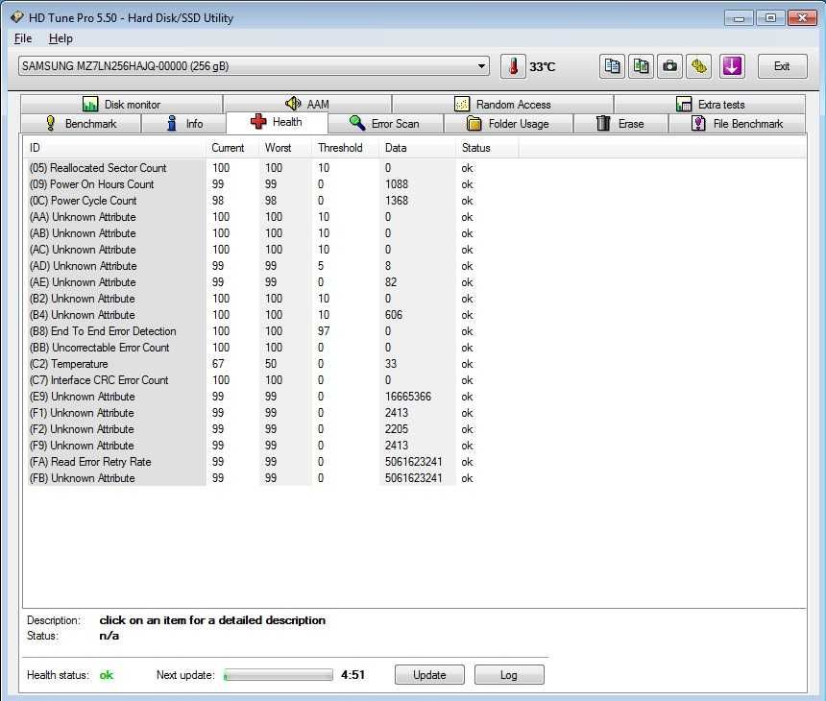Switch to the Extra tests tab
The width and height of the screenshot is (826, 701).
pos(710,105)
